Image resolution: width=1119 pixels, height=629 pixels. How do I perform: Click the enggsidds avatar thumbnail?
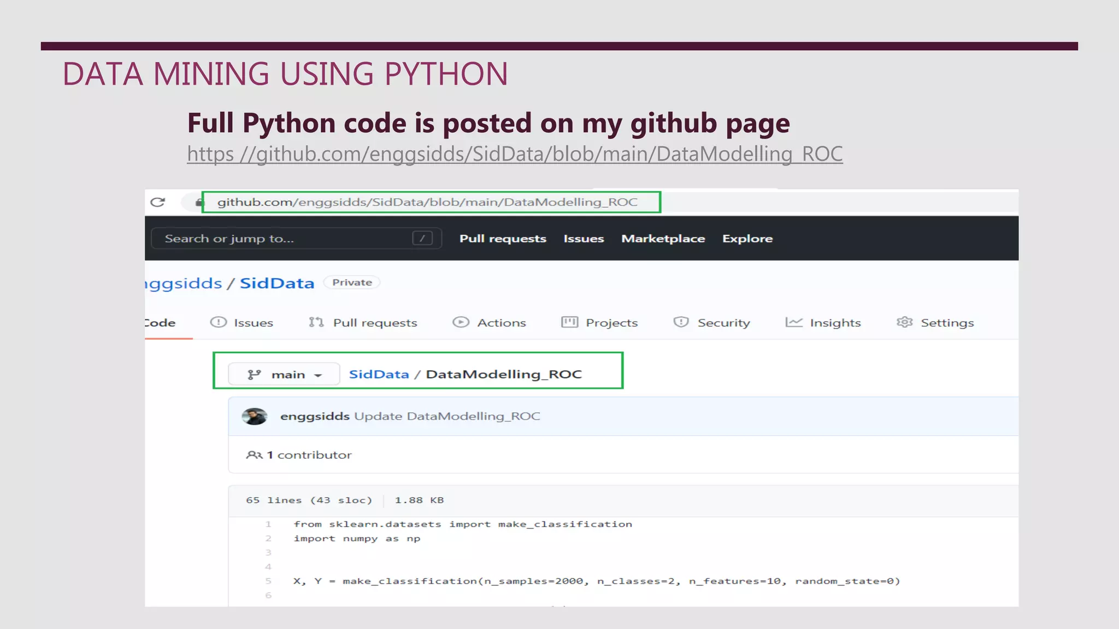255,417
